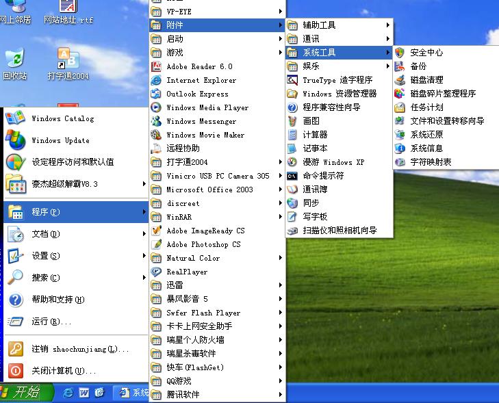Open 远程协助 remote assistance

pos(218,148)
